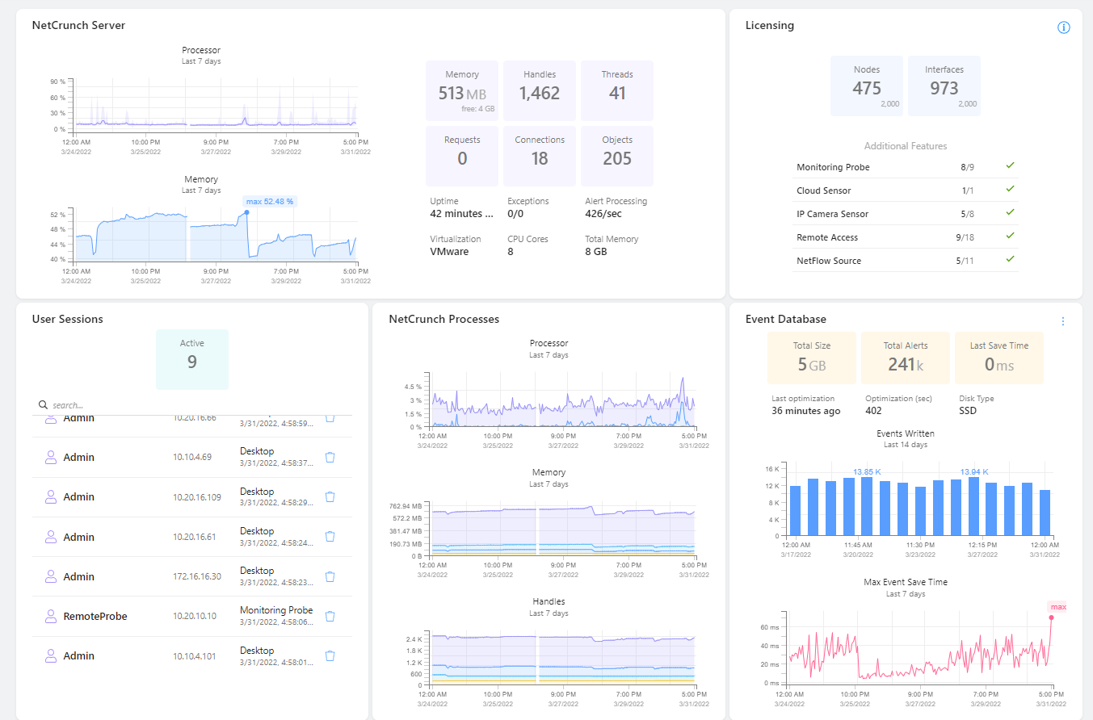Open the Licensing info icon
The width and height of the screenshot is (1093, 720).
tap(1064, 27)
